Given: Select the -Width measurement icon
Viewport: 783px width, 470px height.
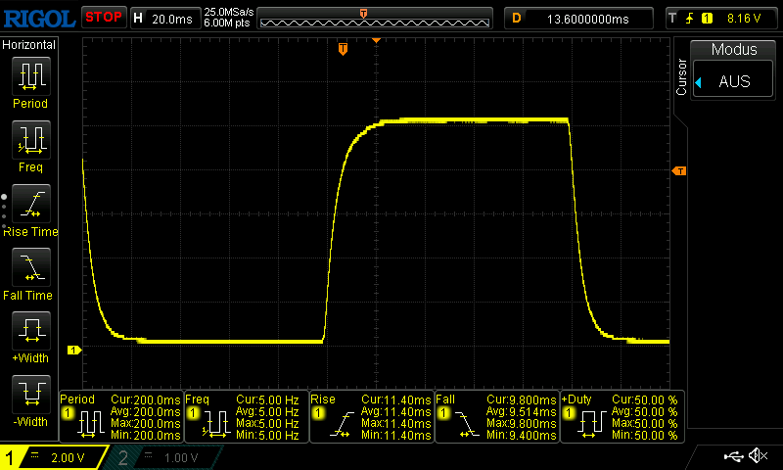Looking at the screenshot, I should (29, 396).
